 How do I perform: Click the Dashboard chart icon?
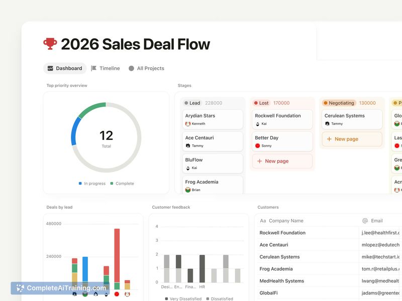click(x=50, y=68)
